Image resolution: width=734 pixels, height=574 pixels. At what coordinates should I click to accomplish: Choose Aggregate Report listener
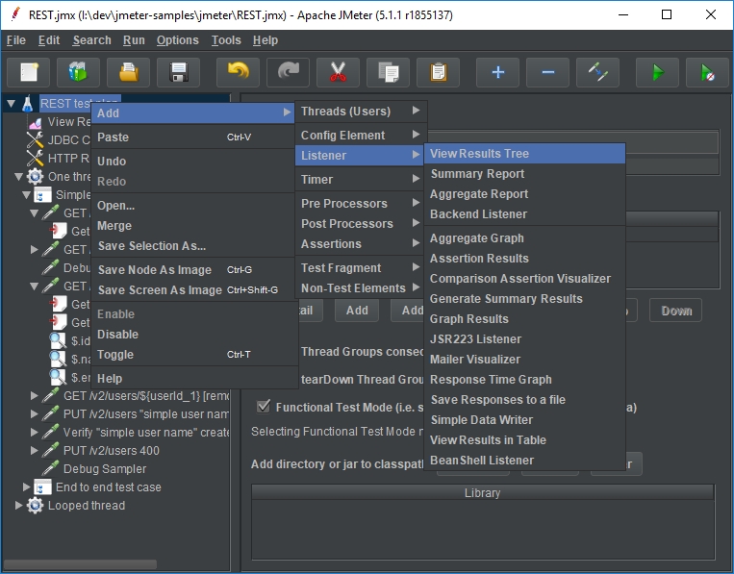pos(524,193)
